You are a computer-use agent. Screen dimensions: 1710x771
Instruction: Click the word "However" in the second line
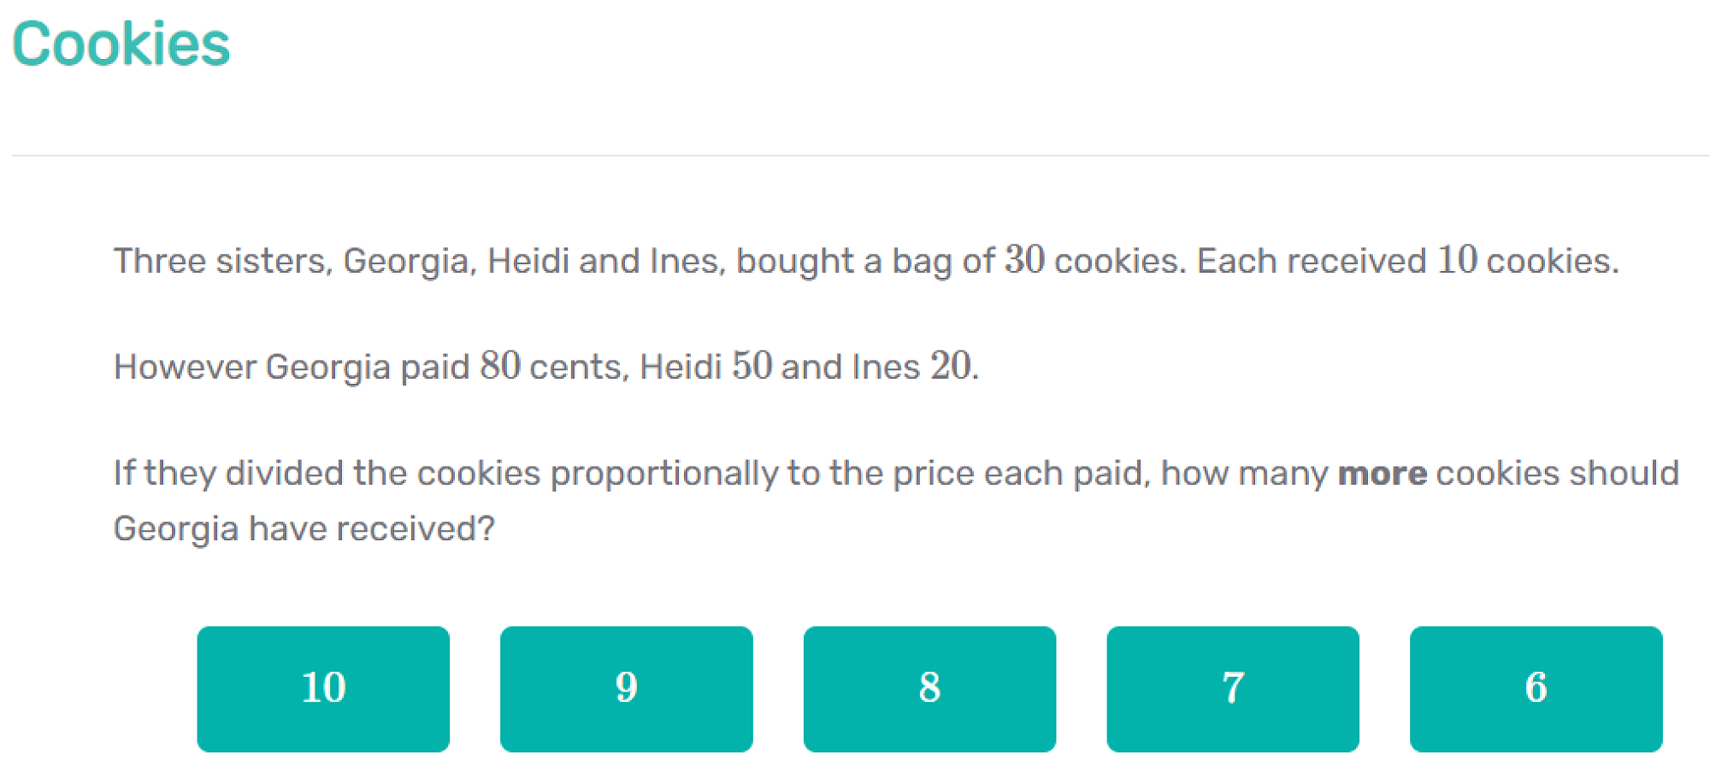point(185,367)
